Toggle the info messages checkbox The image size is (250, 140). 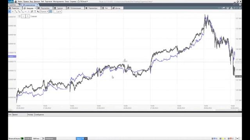pos(212,138)
